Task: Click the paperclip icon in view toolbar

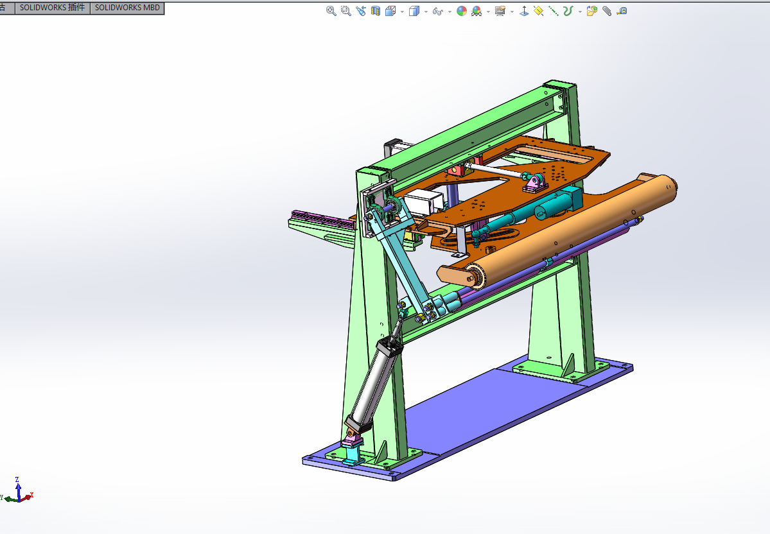Action: pyautogui.click(x=607, y=11)
